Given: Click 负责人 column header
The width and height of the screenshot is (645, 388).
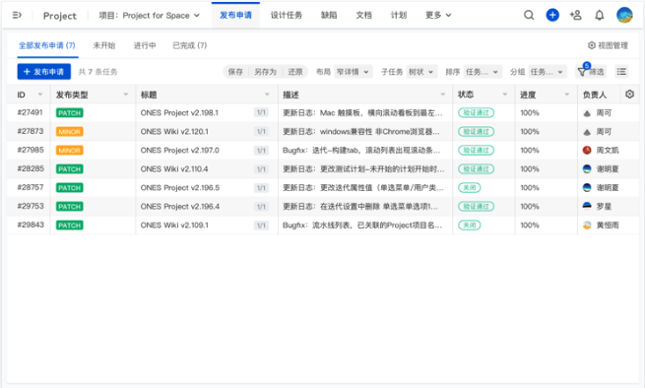Looking at the screenshot, I should point(595,95).
